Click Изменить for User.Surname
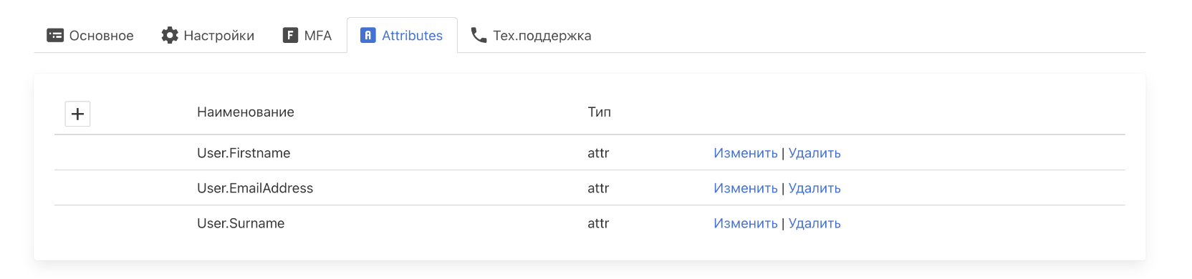This screenshot has height=279, width=1192. (x=746, y=223)
